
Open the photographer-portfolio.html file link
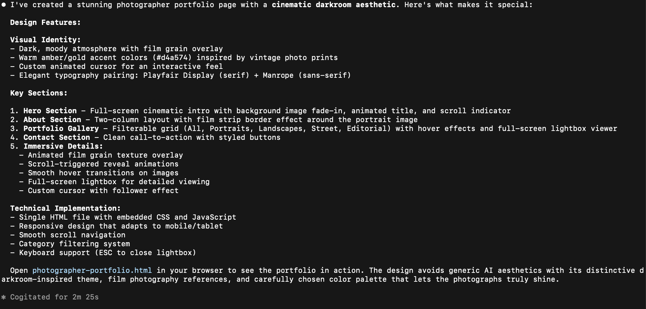[92, 270]
